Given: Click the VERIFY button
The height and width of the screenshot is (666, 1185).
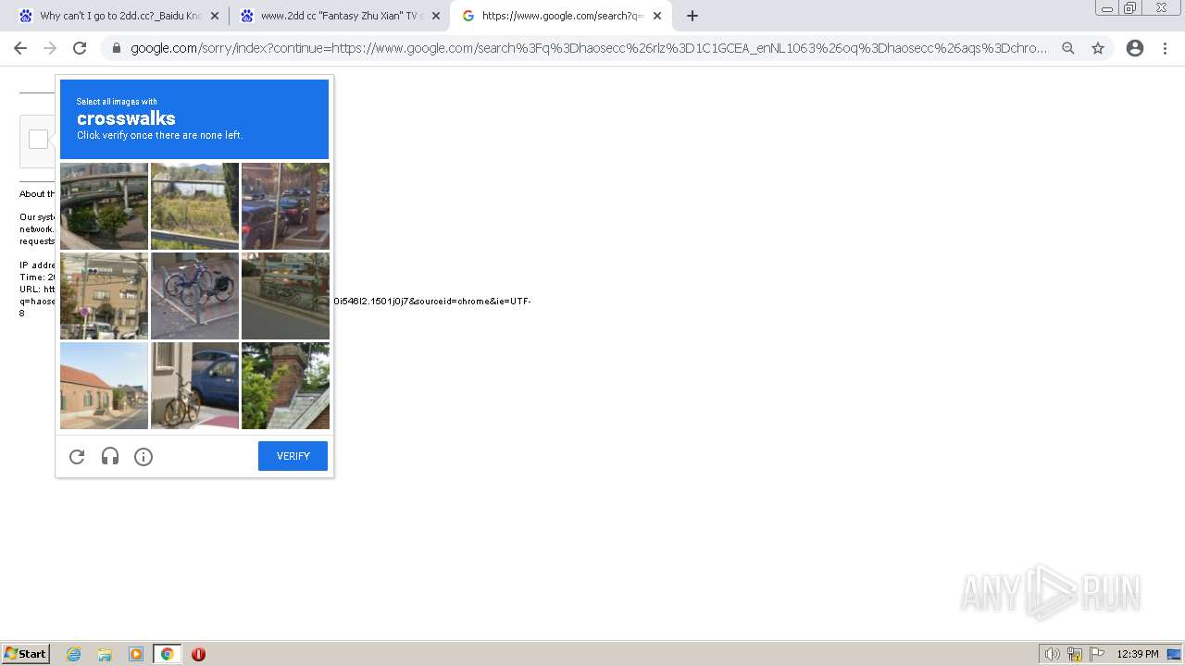Looking at the screenshot, I should 293,456.
